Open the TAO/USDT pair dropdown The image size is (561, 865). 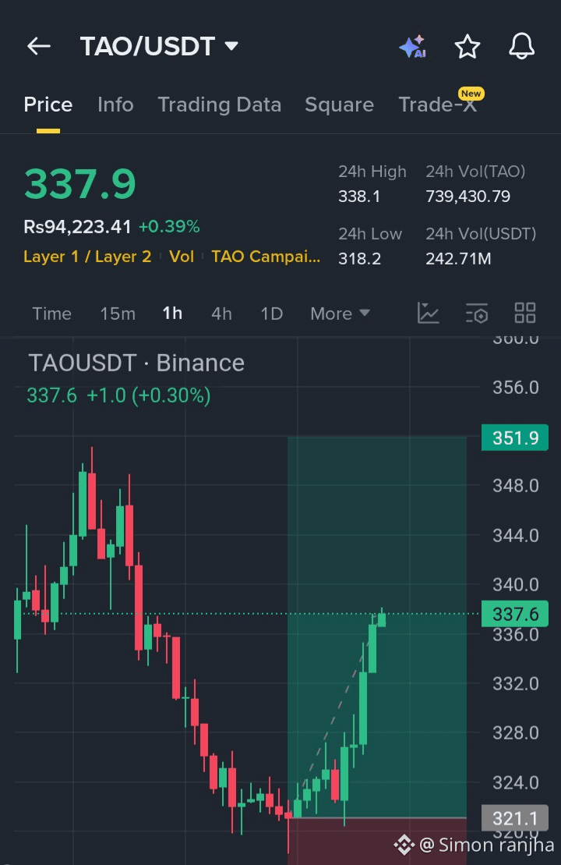point(159,46)
